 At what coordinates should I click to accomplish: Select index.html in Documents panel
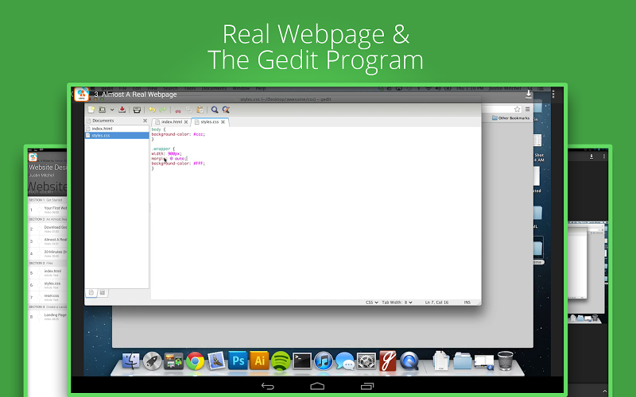coord(117,129)
